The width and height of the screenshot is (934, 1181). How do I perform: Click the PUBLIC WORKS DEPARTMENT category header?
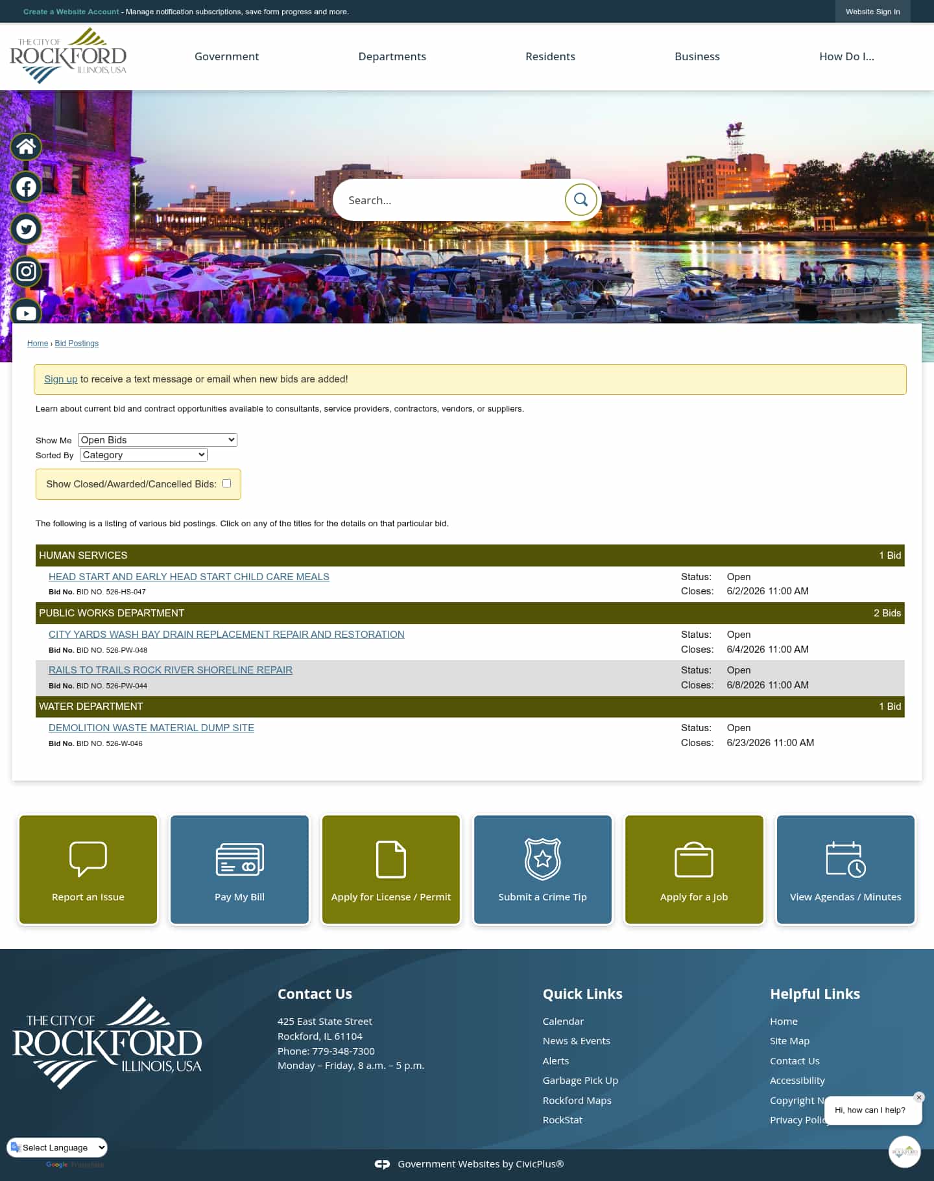click(470, 613)
